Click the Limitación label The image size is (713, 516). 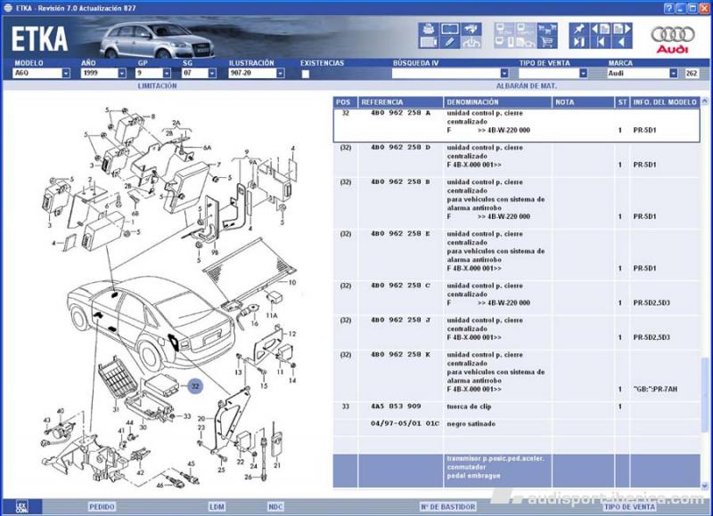pos(157,85)
